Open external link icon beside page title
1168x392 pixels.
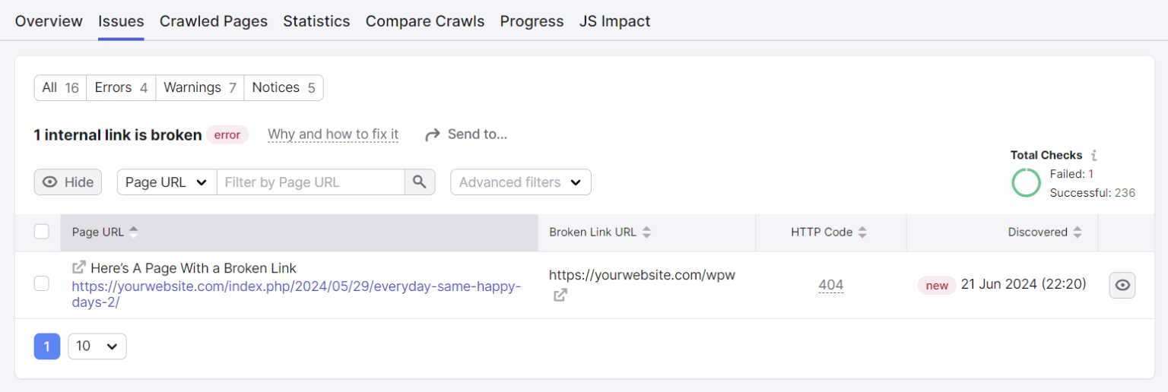[x=78, y=267]
